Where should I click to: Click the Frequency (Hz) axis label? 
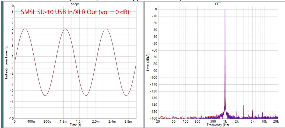[x=218, y=125]
